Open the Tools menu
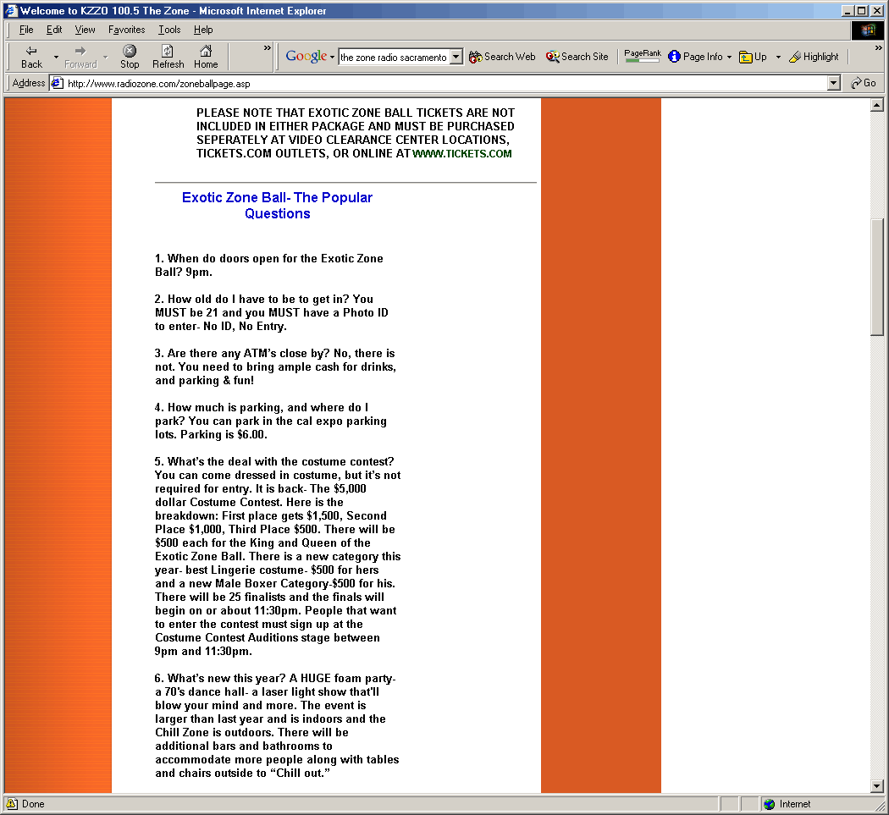Image resolution: width=889 pixels, height=815 pixels. [x=169, y=30]
